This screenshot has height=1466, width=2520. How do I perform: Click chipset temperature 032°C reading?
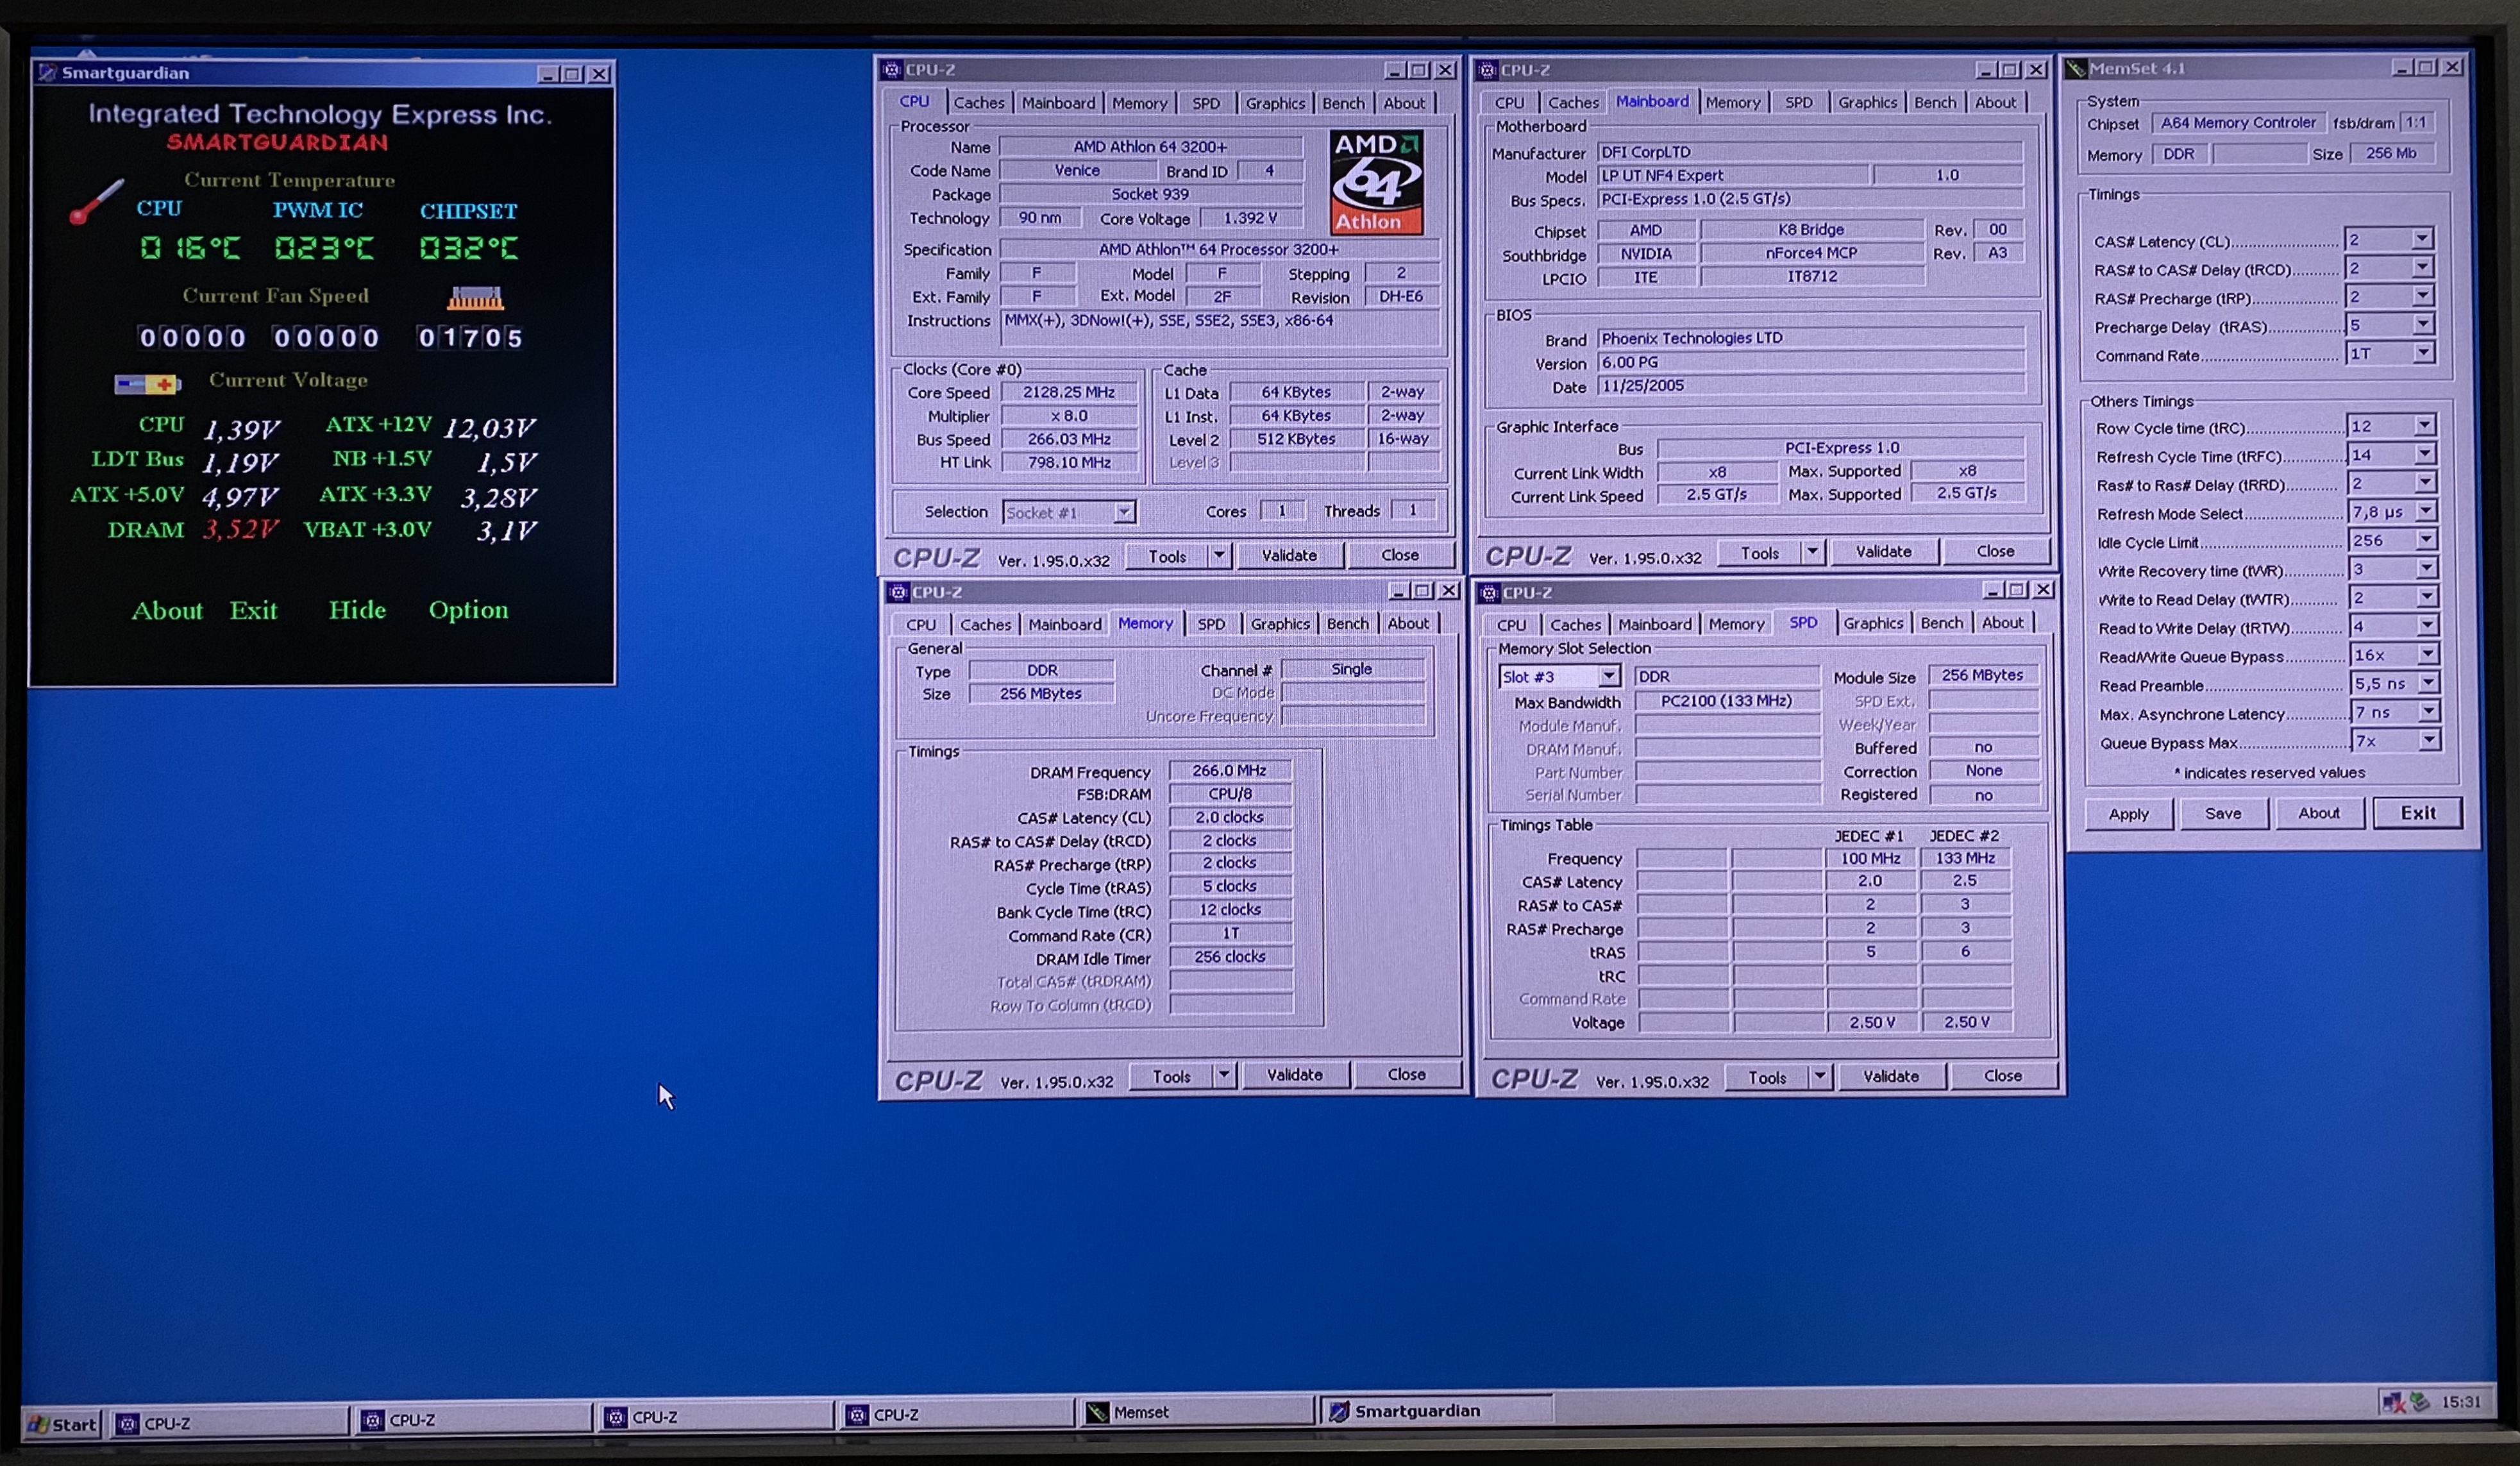click(x=469, y=248)
